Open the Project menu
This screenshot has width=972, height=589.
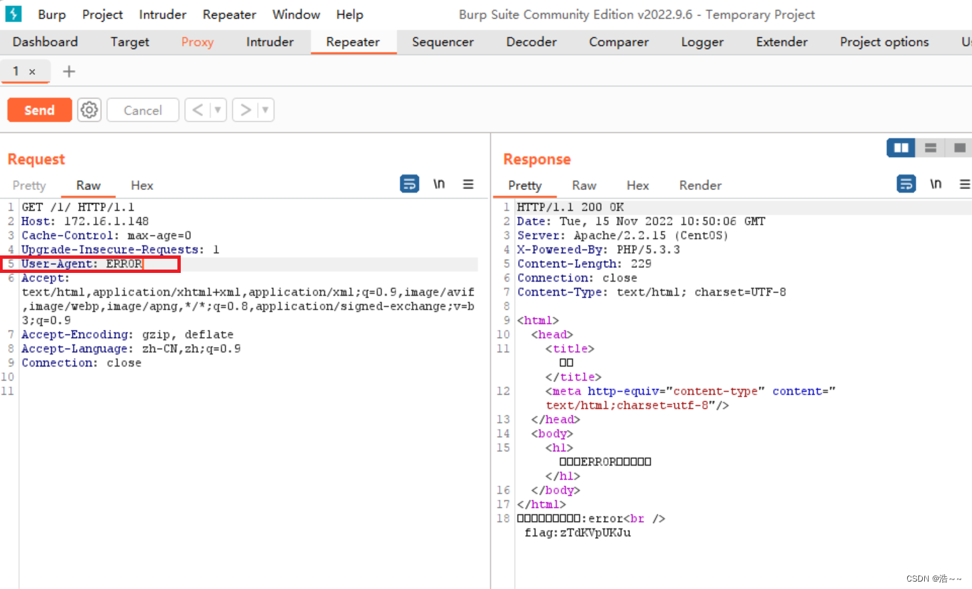coord(103,14)
